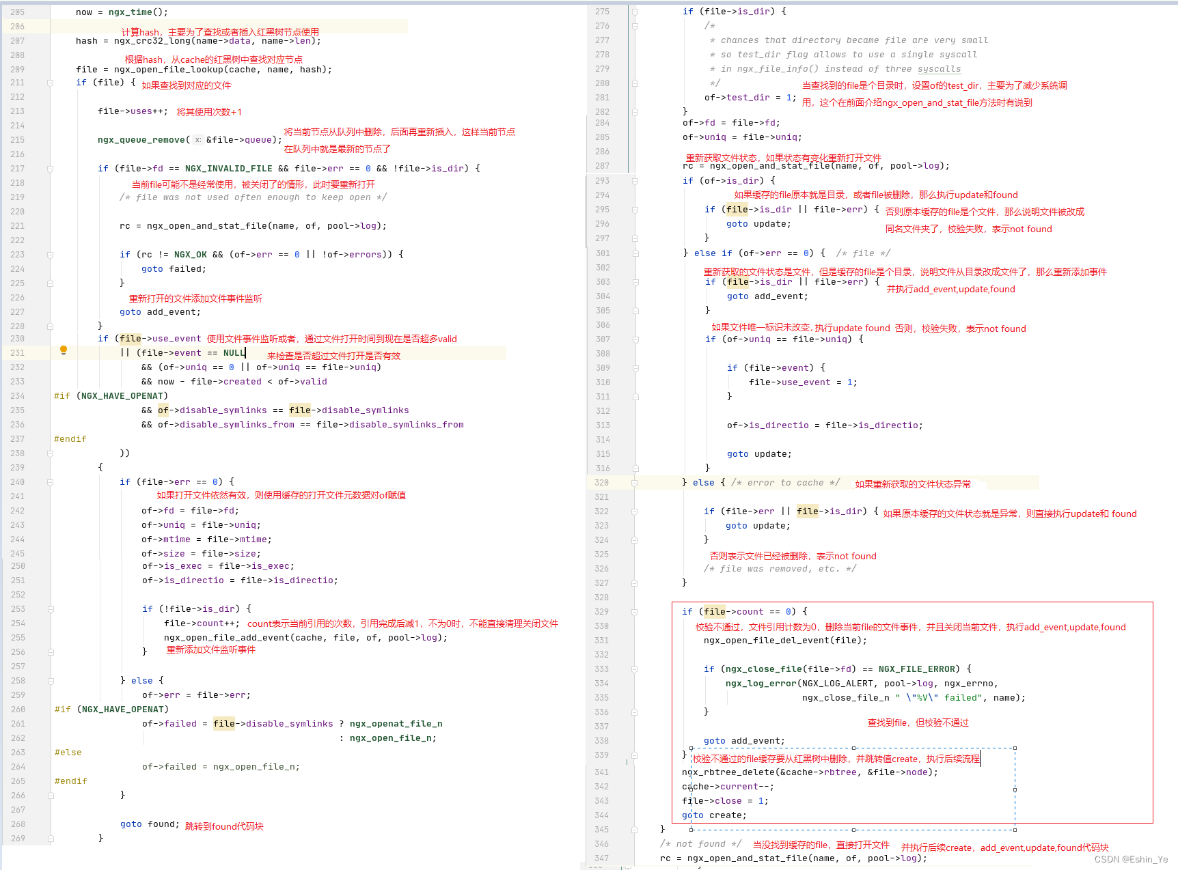
Task: Click the '/* not found */' comment on line 346
Action: (x=701, y=844)
